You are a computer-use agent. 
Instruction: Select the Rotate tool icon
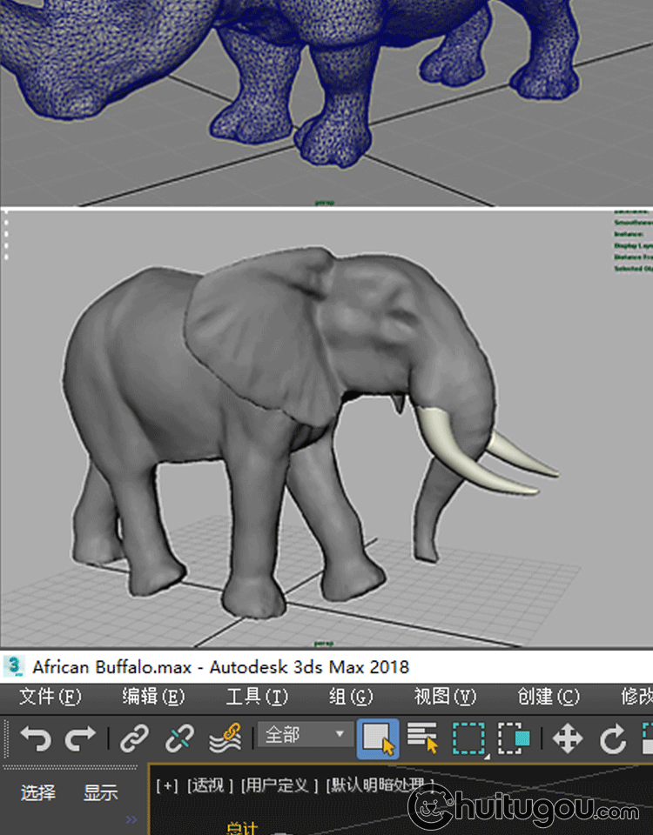[x=613, y=739]
